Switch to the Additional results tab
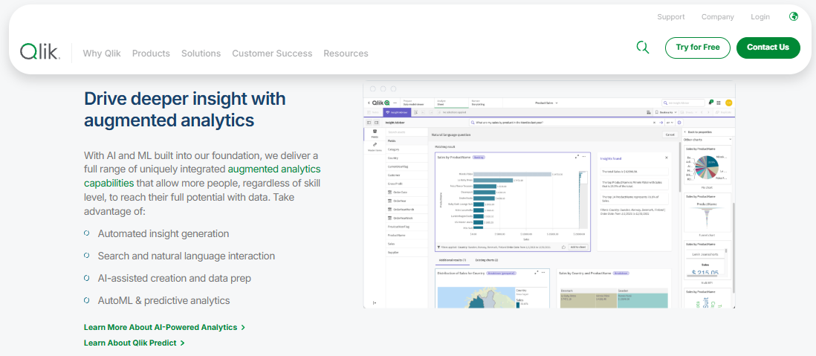 coord(452,259)
